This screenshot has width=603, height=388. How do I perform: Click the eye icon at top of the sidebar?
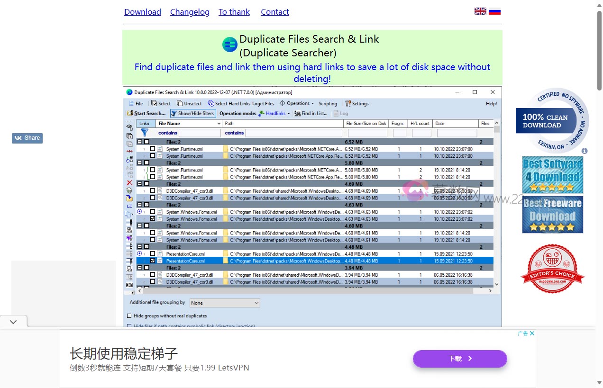pyautogui.click(x=129, y=126)
